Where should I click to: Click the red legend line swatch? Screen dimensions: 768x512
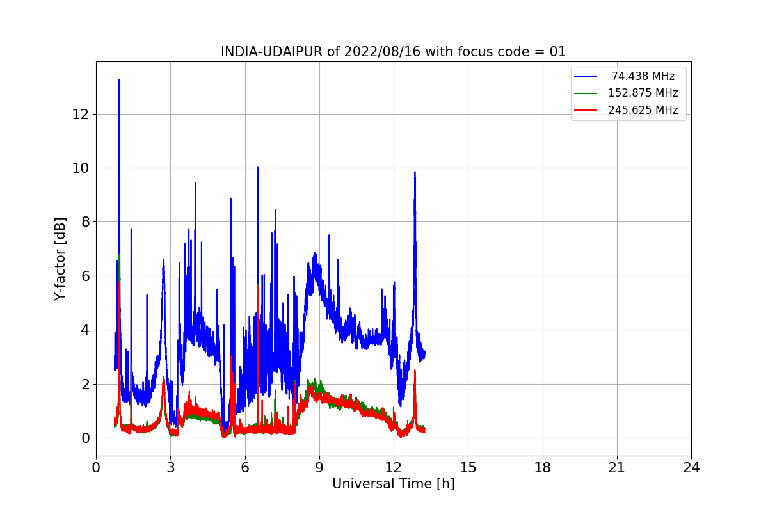(x=586, y=110)
